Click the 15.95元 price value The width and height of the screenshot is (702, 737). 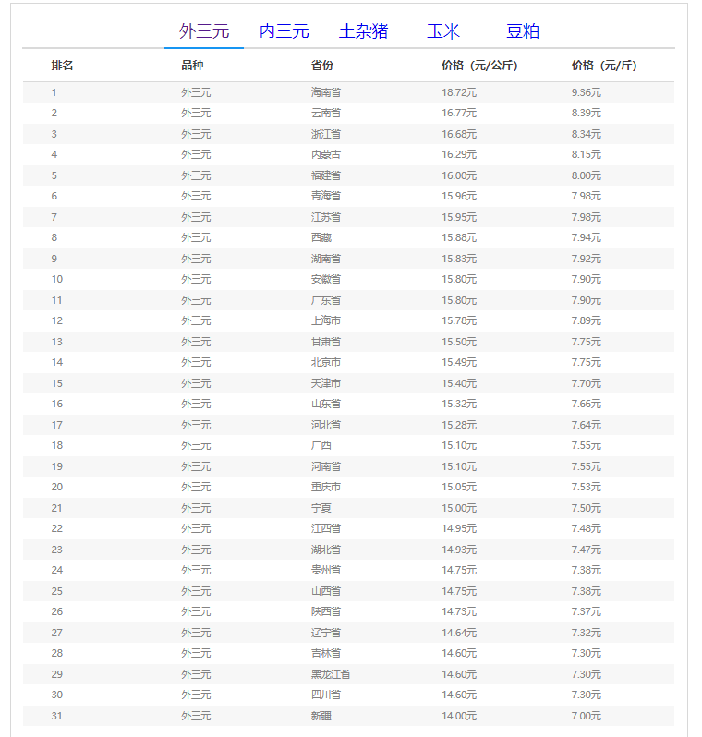point(459,218)
